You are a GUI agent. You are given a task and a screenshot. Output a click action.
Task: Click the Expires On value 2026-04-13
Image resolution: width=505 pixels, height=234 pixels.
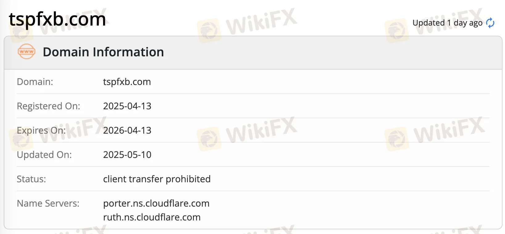[x=127, y=130]
